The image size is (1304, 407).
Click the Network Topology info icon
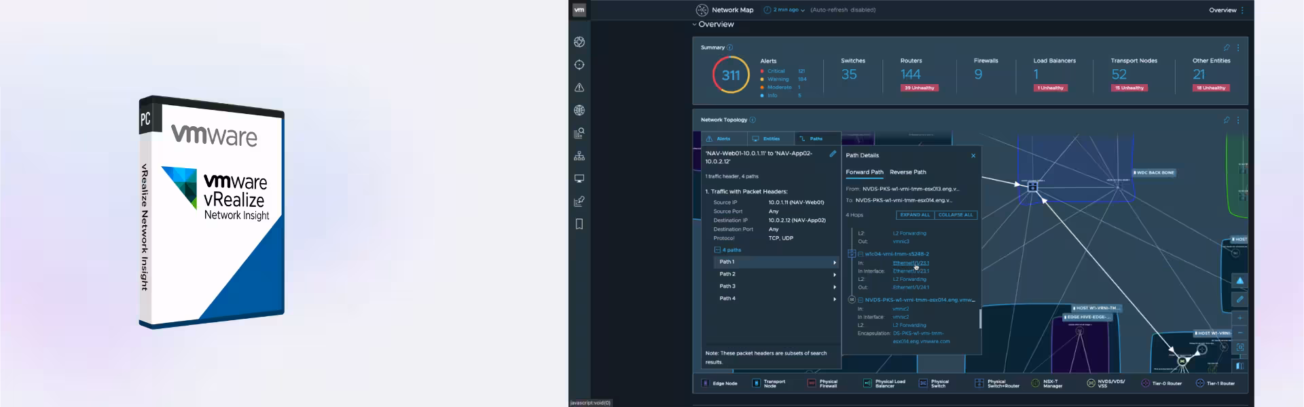coord(753,120)
